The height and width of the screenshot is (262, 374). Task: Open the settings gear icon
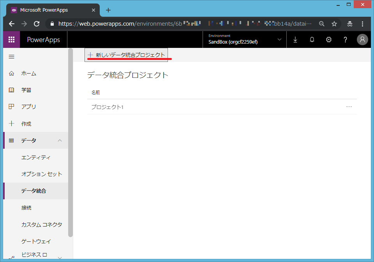point(329,40)
